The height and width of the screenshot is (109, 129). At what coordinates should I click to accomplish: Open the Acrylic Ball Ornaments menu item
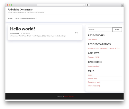click(26, 18)
